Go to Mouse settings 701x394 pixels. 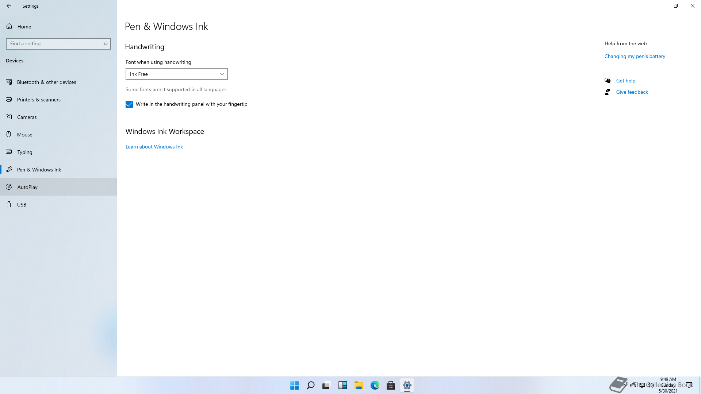click(58, 135)
